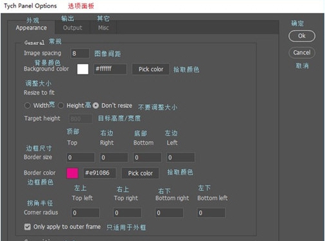Image resolution: width=325 pixels, height=241 pixels.
Task: Click Pick color for Background color
Action: point(151,69)
